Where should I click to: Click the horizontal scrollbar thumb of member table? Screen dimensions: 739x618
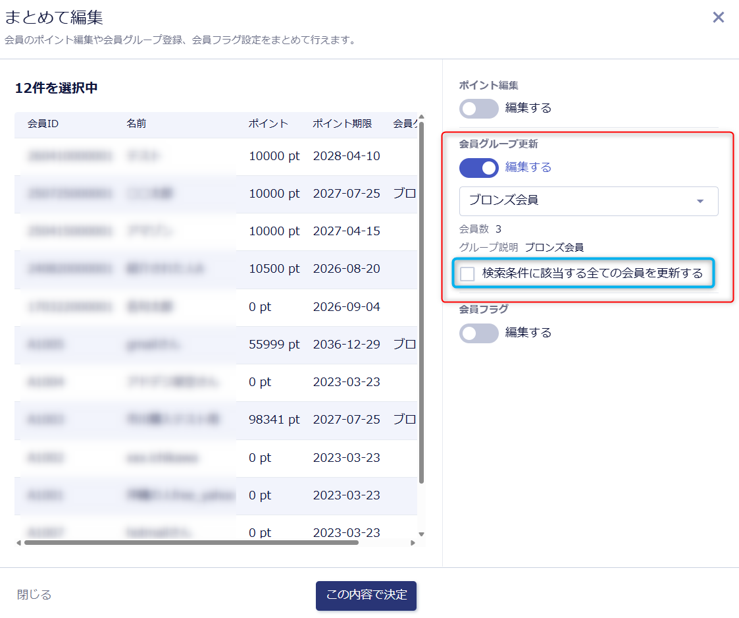191,543
